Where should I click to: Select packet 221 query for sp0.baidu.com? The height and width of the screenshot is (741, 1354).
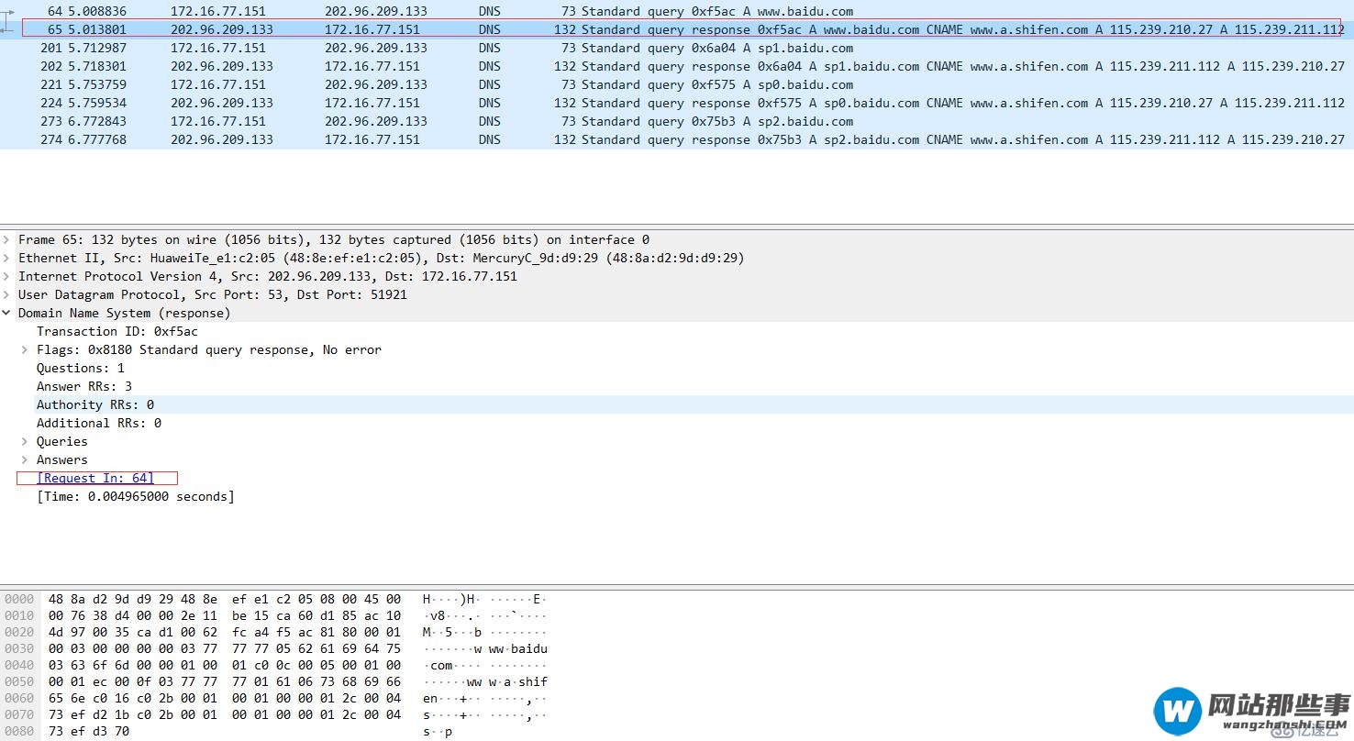(x=677, y=84)
